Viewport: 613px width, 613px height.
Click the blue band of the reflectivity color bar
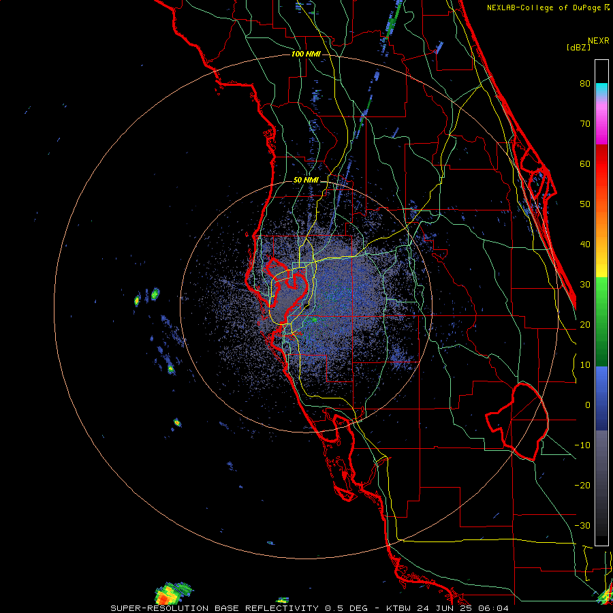601,398
